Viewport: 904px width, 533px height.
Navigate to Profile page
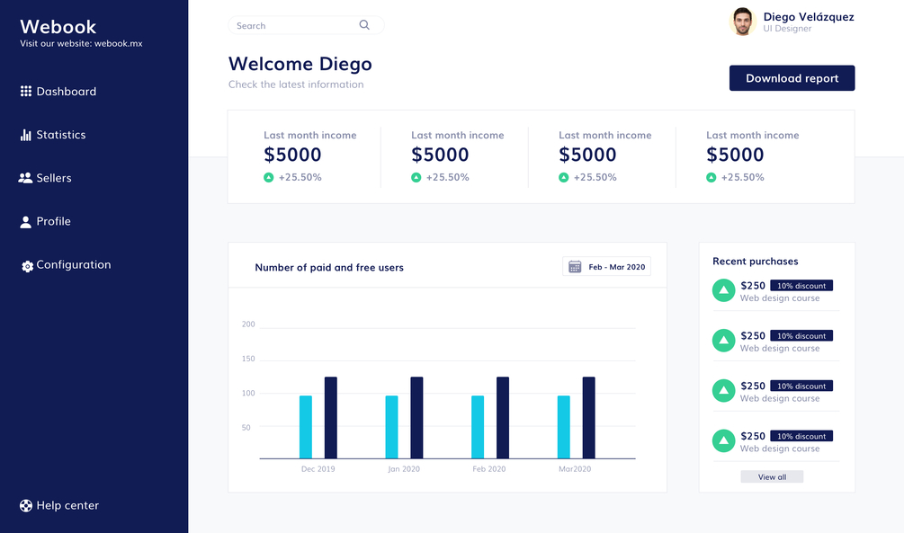click(45, 221)
